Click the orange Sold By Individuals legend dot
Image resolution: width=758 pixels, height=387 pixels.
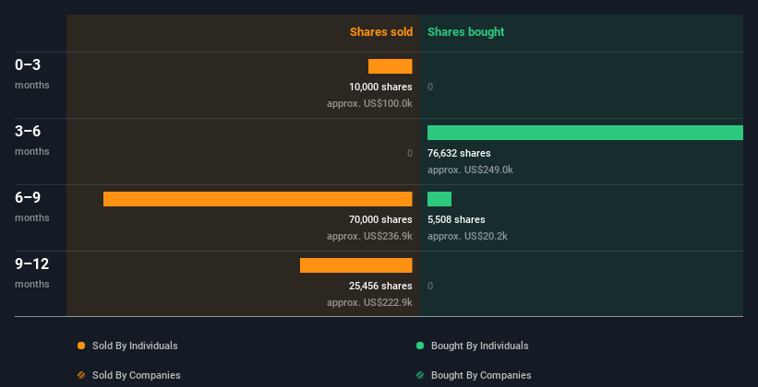coord(81,346)
